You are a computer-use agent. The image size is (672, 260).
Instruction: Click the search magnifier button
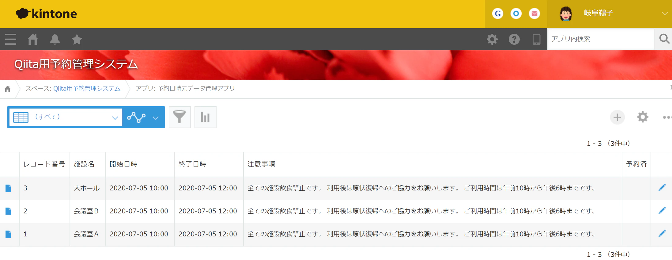[x=664, y=39]
